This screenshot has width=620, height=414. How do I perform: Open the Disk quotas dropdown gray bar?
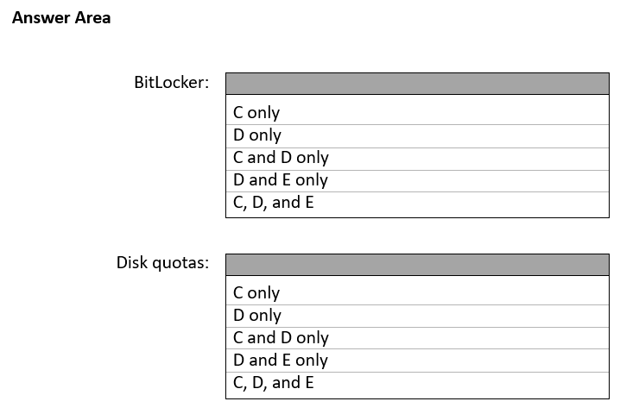[x=417, y=265]
